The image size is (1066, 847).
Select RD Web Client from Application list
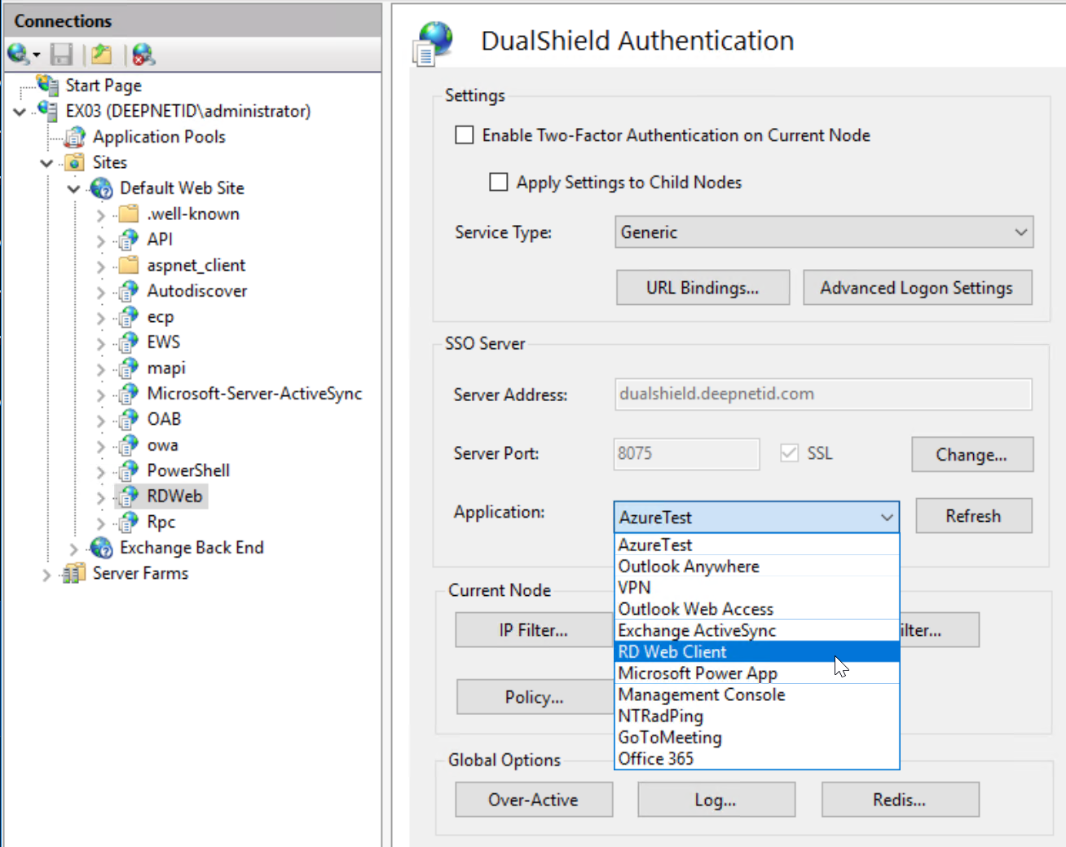672,652
